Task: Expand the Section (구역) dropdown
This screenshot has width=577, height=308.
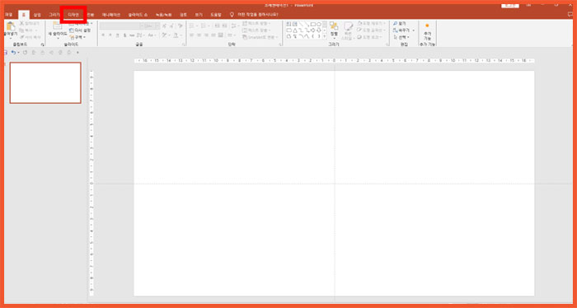Action: (77, 37)
